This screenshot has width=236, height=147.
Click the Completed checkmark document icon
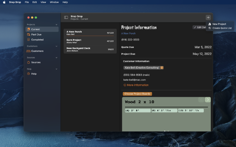pyautogui.click(x=28, y=40)
